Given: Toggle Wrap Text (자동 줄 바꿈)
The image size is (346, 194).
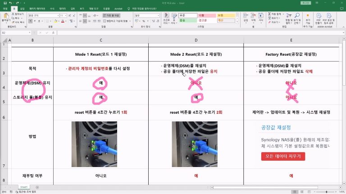Looking at the screenshot, I should tap(111, 15).
